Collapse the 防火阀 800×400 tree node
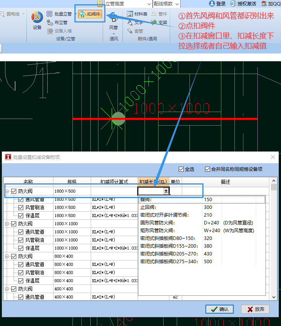 coord(7,256)
